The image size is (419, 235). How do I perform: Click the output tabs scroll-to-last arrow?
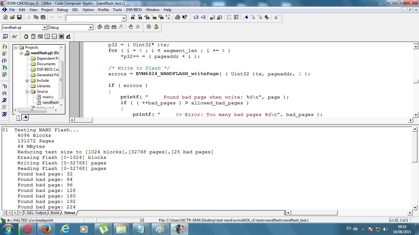tap(20, 213)
